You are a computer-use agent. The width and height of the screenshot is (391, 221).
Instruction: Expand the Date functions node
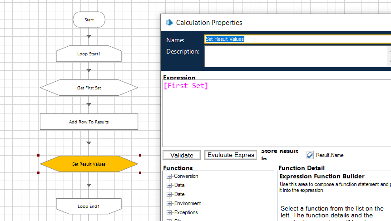(x=169, y=195)
